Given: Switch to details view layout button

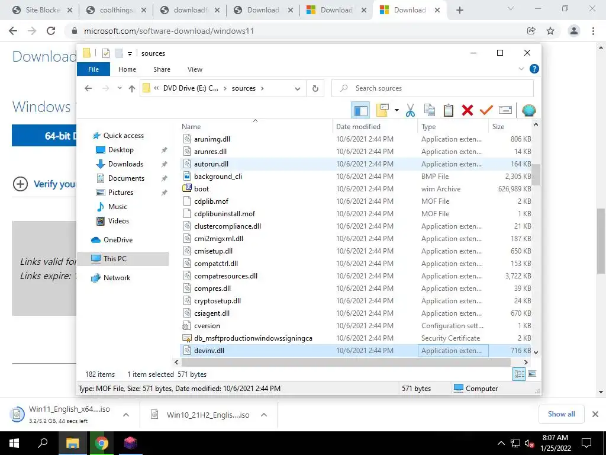Looking at the screenshot, I should click(x=519, y=374).
